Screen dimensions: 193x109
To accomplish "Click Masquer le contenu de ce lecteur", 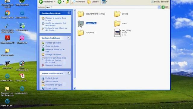I will tap(55, 19).
